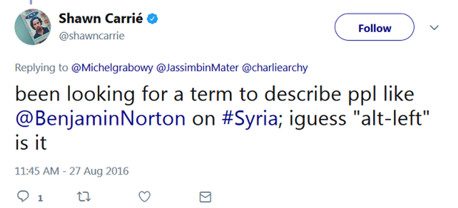Click the "Replying to" label
Screen dimensions: 458x208
point(42,68)
